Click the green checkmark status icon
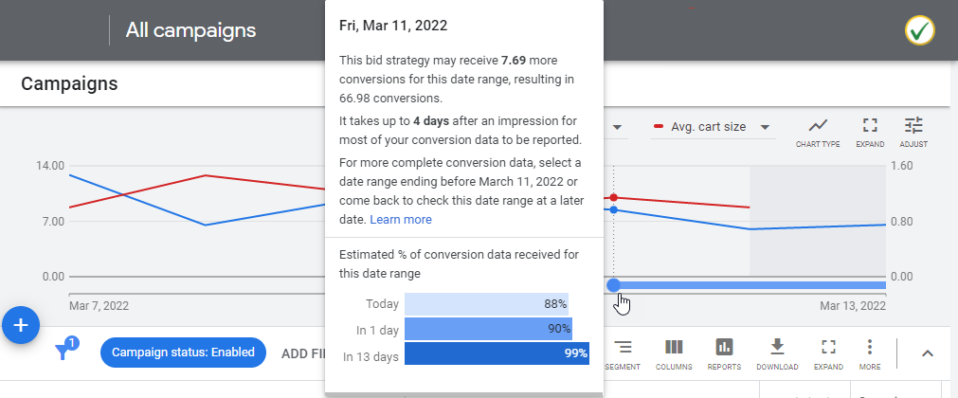Screen dimensions: 958x398 click(x=919, y=30)
